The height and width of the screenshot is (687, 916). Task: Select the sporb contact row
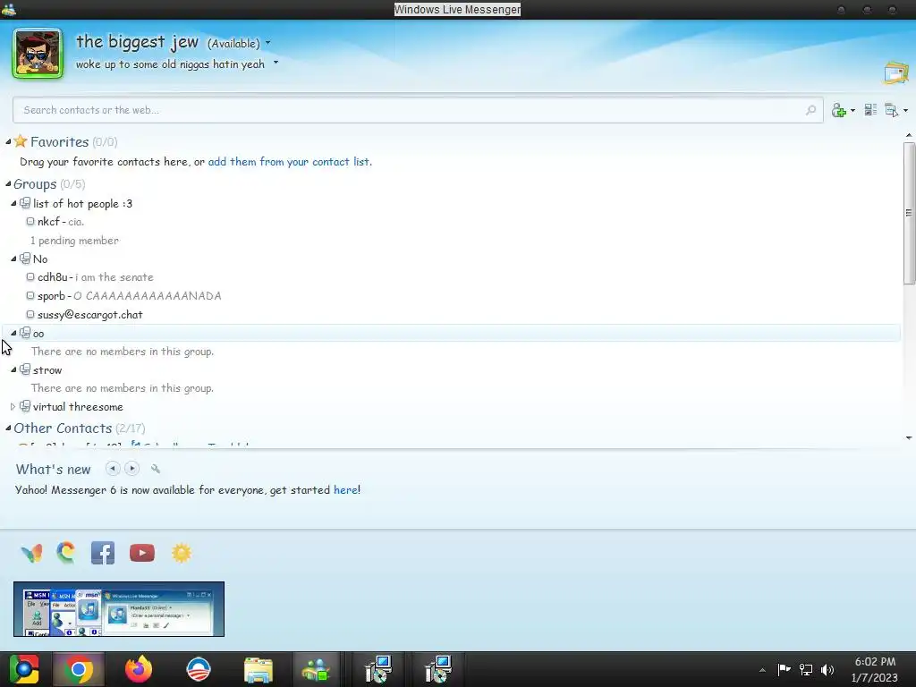pyautogui.click(x=129, y=295)
